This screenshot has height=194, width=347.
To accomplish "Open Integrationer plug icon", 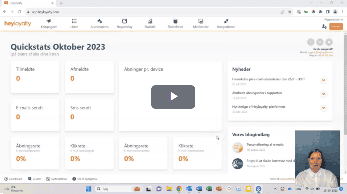I will 226,21.
